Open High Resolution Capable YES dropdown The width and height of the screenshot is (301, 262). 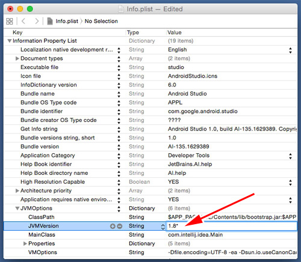(290, 182)
